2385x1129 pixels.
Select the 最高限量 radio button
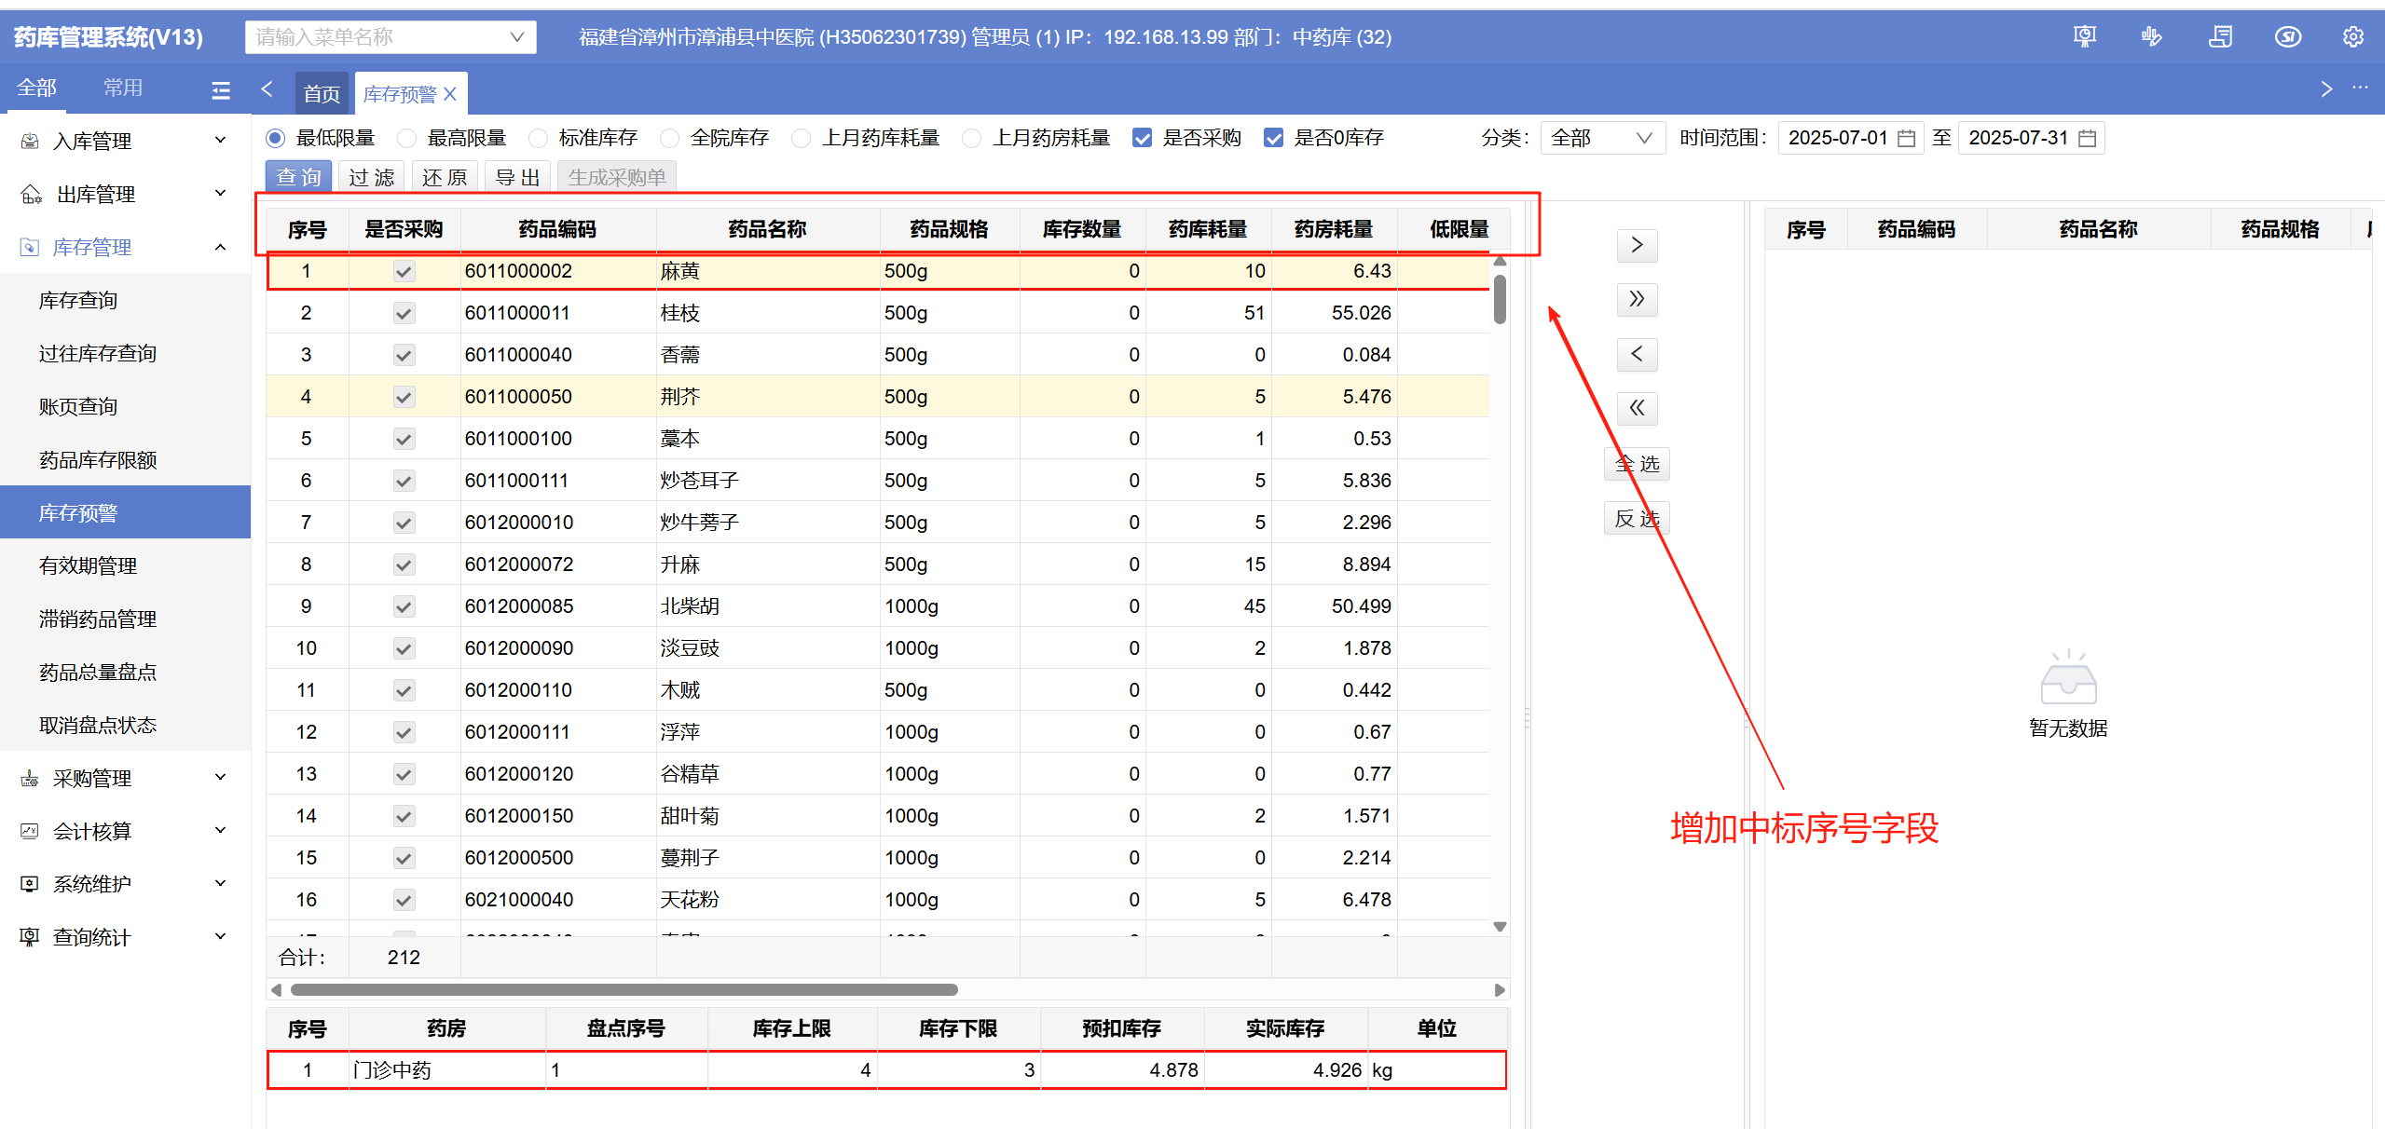(407, 139)
